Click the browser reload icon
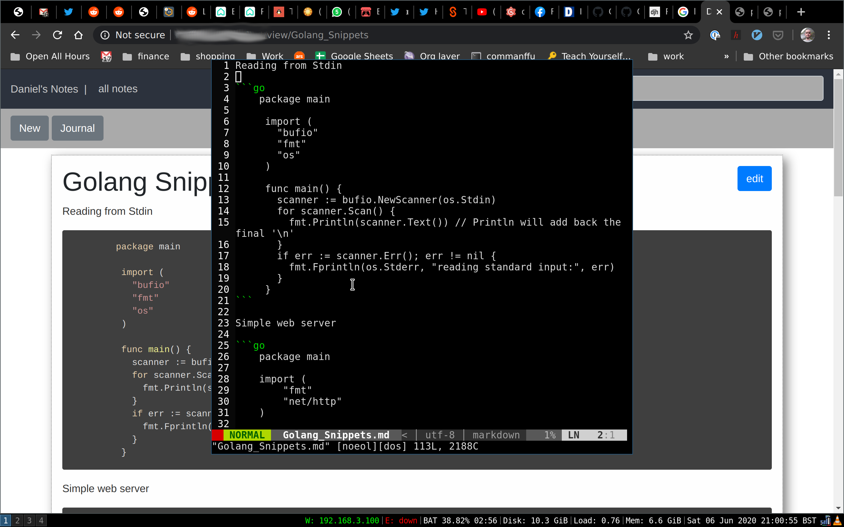 57,35
